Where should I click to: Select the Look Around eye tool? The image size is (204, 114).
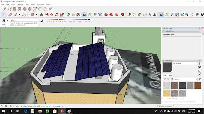(197, 15)
